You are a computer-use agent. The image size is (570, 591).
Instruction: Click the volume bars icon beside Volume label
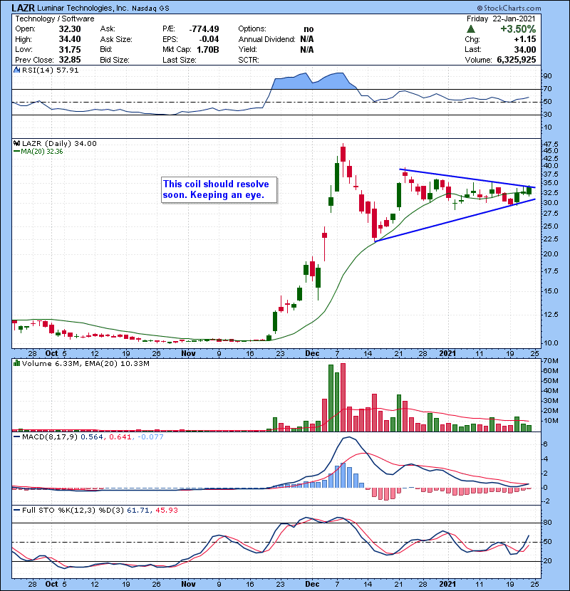pyautogui.click(x=16, y=363)
